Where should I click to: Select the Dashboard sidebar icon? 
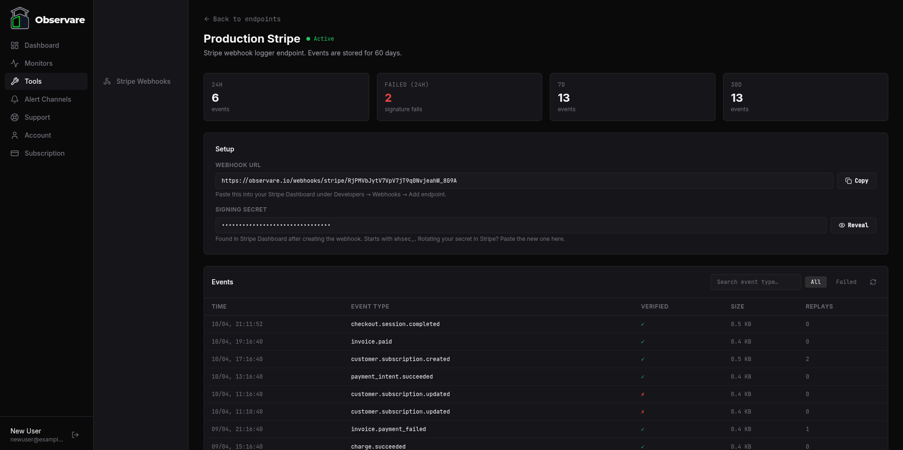coord(15,45)
